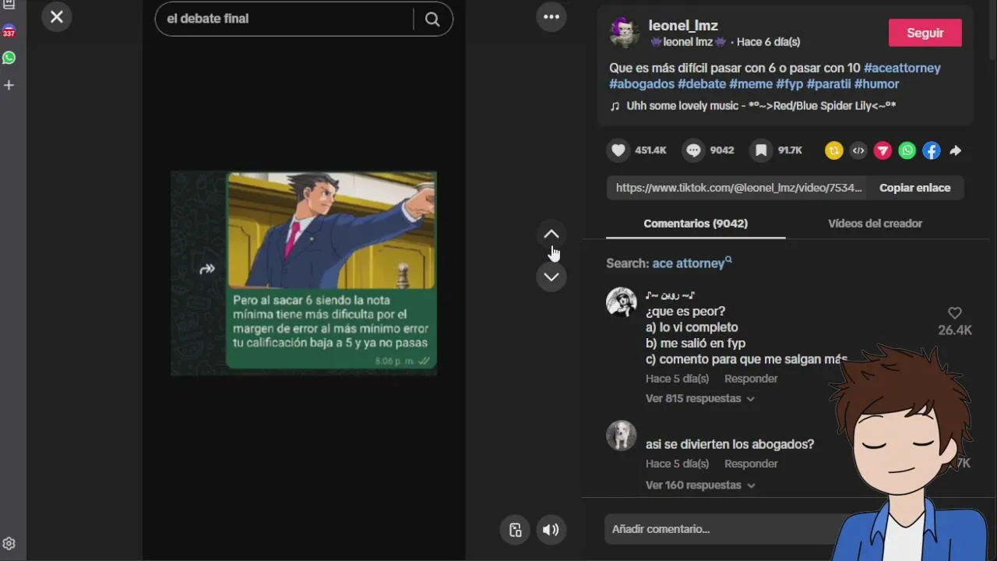The height and width of the screenshot is (561, 997).
Task: Go to previous video with up arrow
Action: click(x=551, y=234)
